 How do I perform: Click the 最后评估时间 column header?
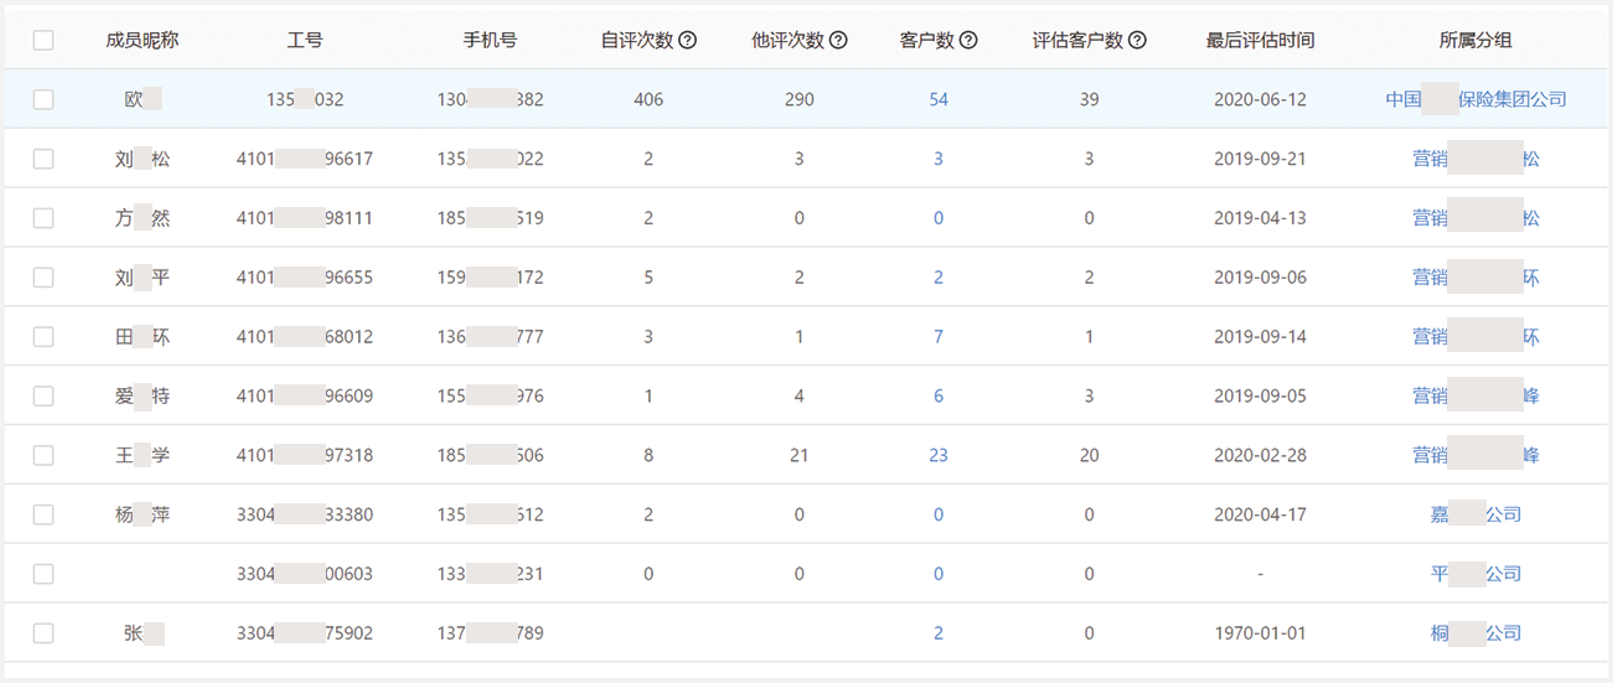[1259, 40]
